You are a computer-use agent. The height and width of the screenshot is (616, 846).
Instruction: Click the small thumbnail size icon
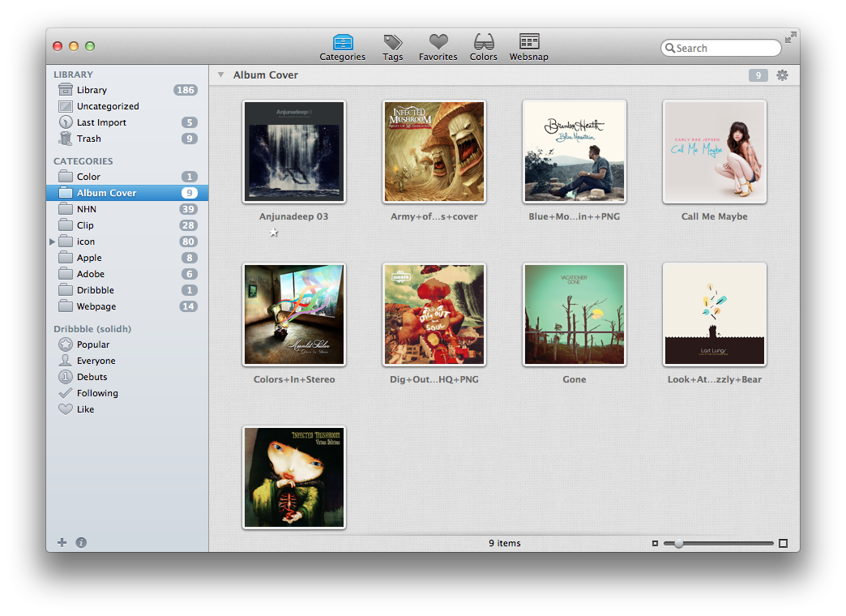[655, 544]
